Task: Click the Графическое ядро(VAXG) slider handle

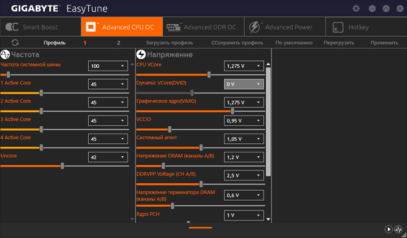Action: [x=232, y=111]
